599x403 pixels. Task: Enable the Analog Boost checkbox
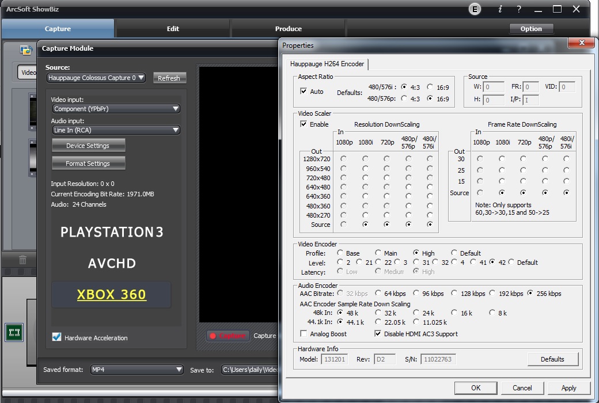pyautogui.click(x=304, y=334)
